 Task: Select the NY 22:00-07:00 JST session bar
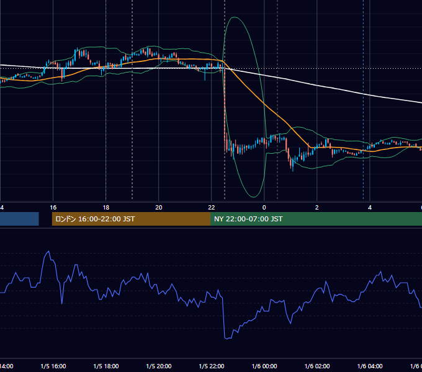(316, 219)
